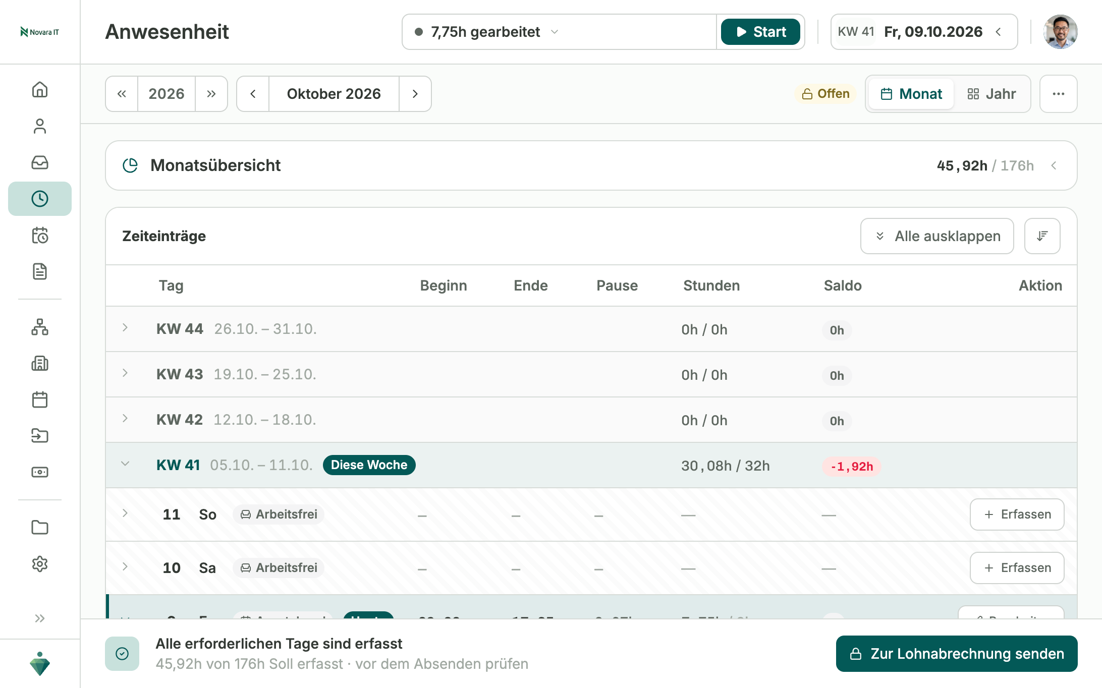
Task: Select the clock attendance sidebar icon
Action: coord(40,199)
